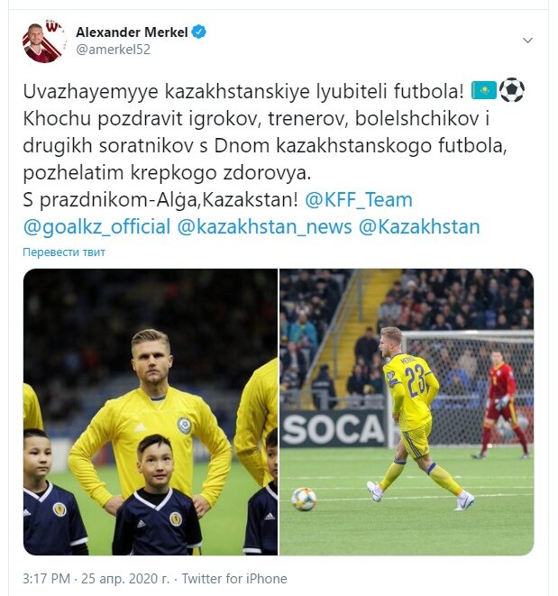Expand the tweet options chevron menu
This screenshot has width=558, height=596.
527,41
